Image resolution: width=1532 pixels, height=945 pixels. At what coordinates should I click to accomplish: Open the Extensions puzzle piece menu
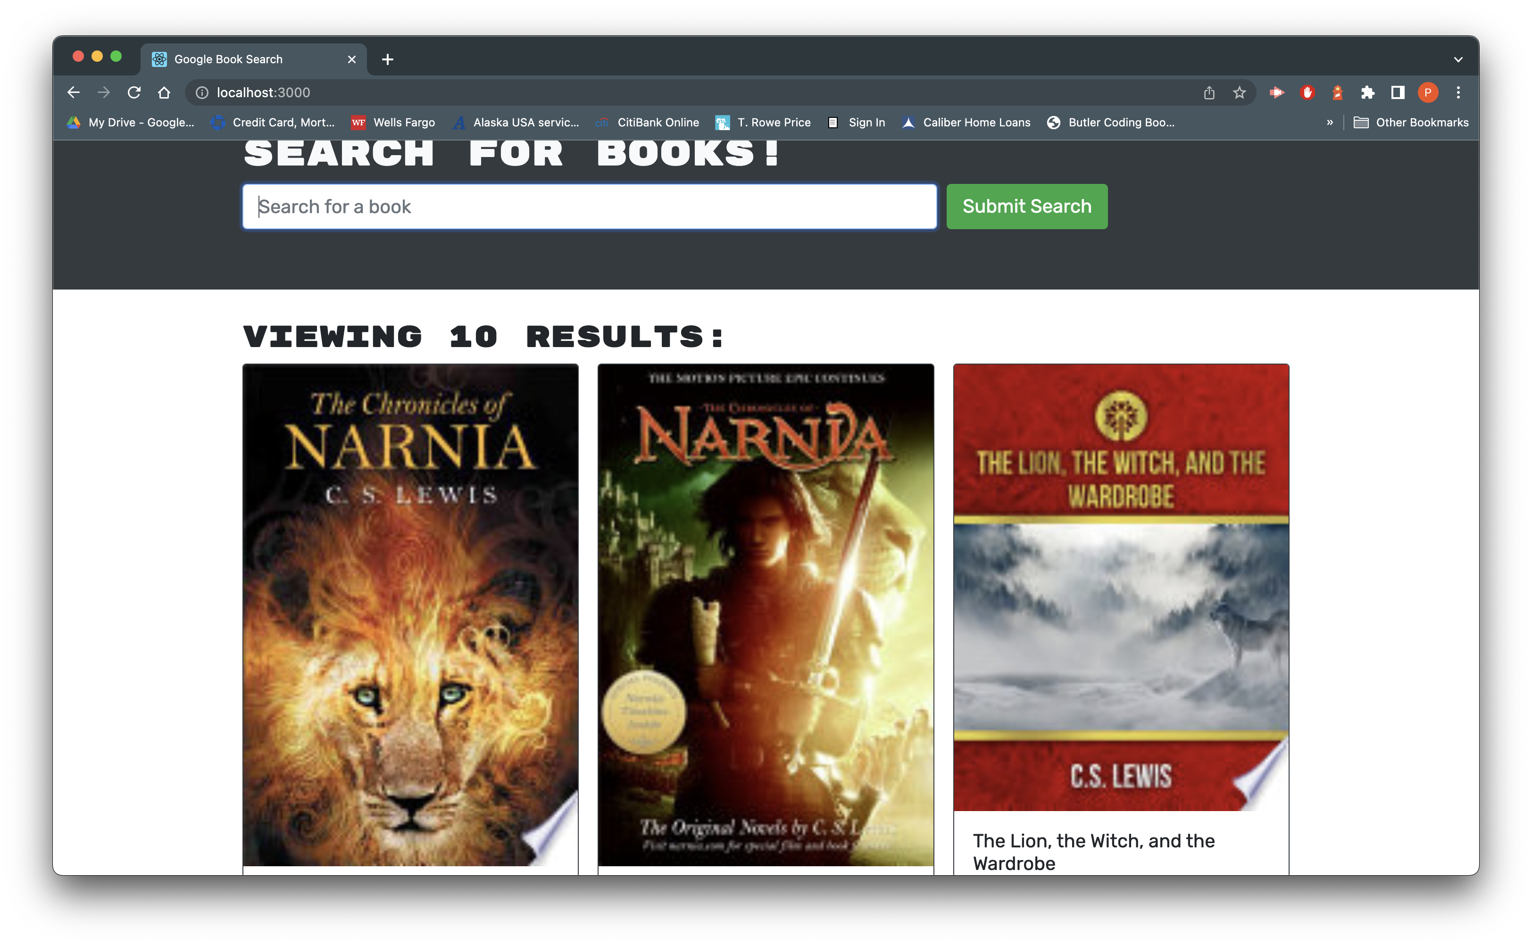[x=1367, y=92]
